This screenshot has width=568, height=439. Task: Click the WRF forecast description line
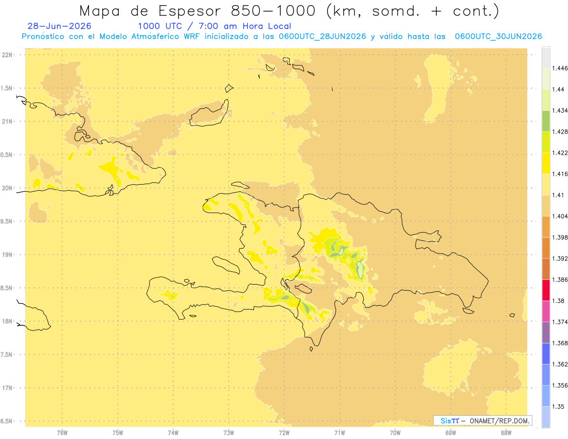[282, 36]
